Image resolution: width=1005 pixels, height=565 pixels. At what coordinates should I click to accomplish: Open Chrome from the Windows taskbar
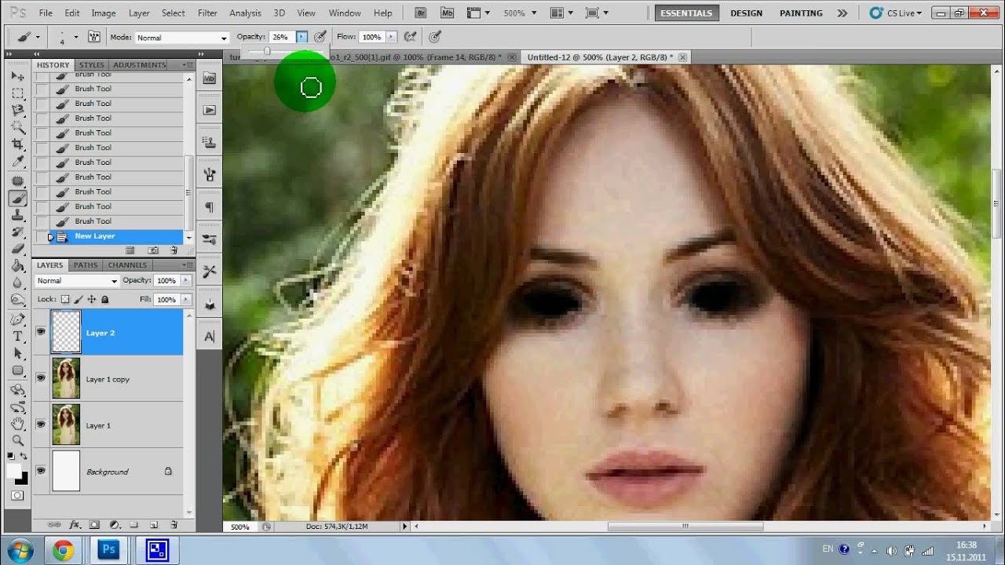coord(63,550)
